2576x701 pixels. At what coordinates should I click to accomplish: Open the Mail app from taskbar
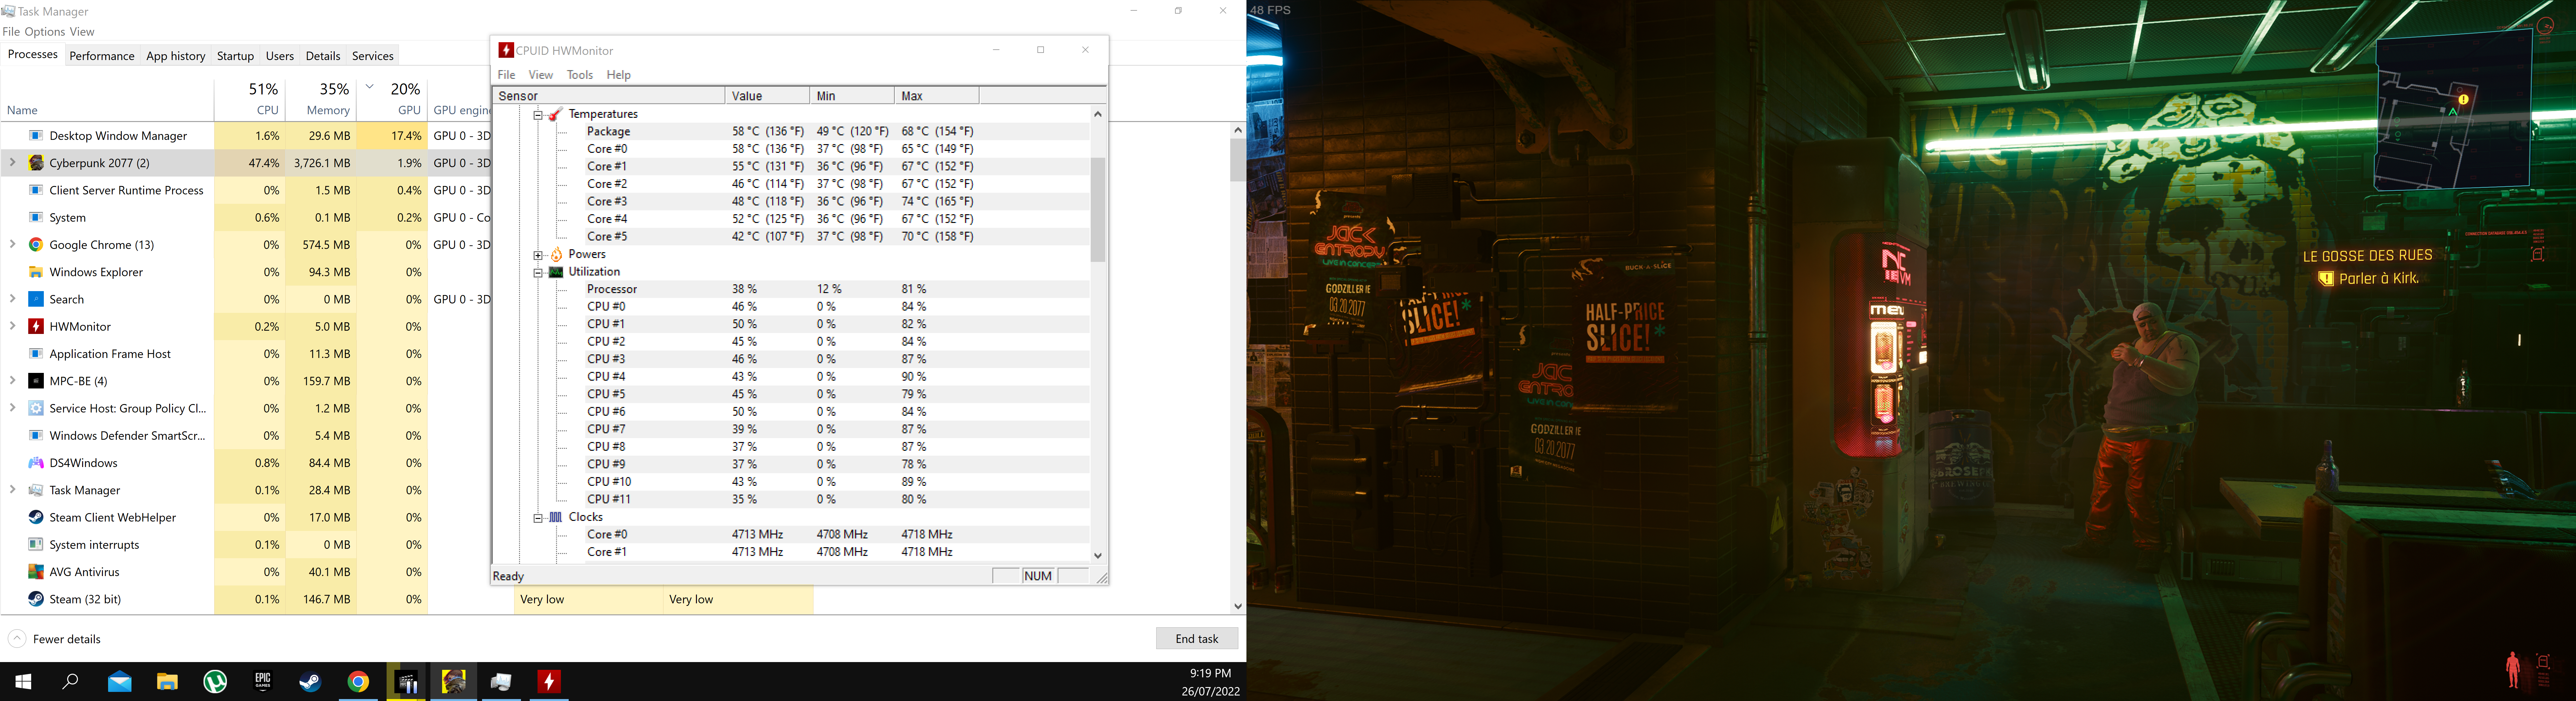[x=120, y=682]
